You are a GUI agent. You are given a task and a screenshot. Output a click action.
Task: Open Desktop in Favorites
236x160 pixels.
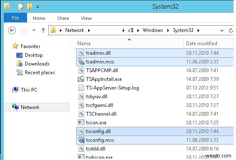[x=34, y=55]
